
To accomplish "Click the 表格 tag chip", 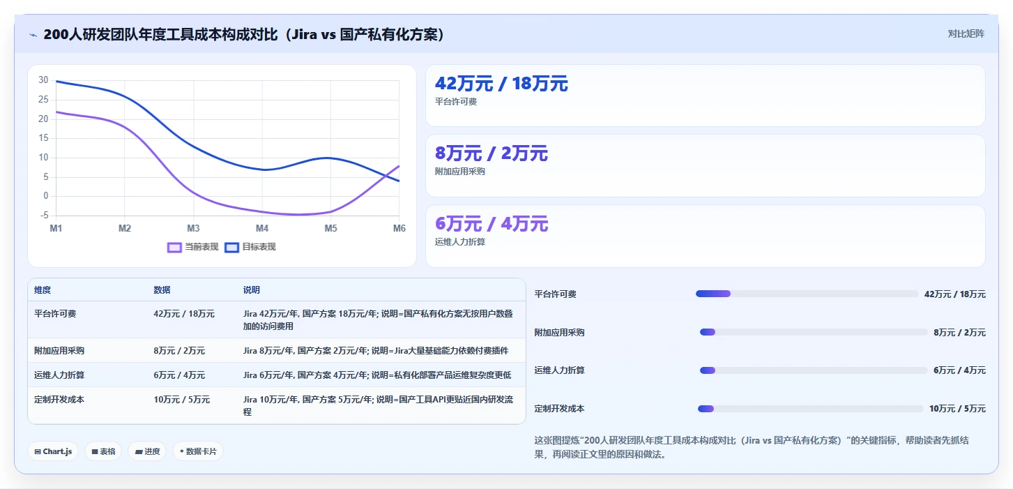I will coord(103,451).
